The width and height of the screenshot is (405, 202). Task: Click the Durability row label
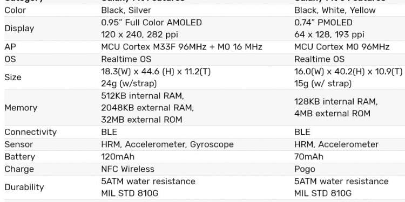pos(24,187)
